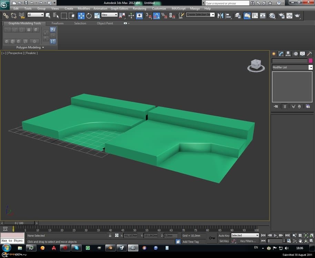Open the 'Selected' key mode dropdown
The height and width of the screenshot is (258, 315).
pyautogui.click(x=245, y=236)
